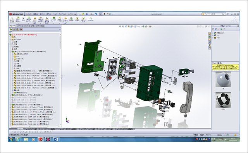Select root assembly SLA-1910 in the tree
Image resolution: width=248 pixels, height=153 pixels.
tap(25, 34)
